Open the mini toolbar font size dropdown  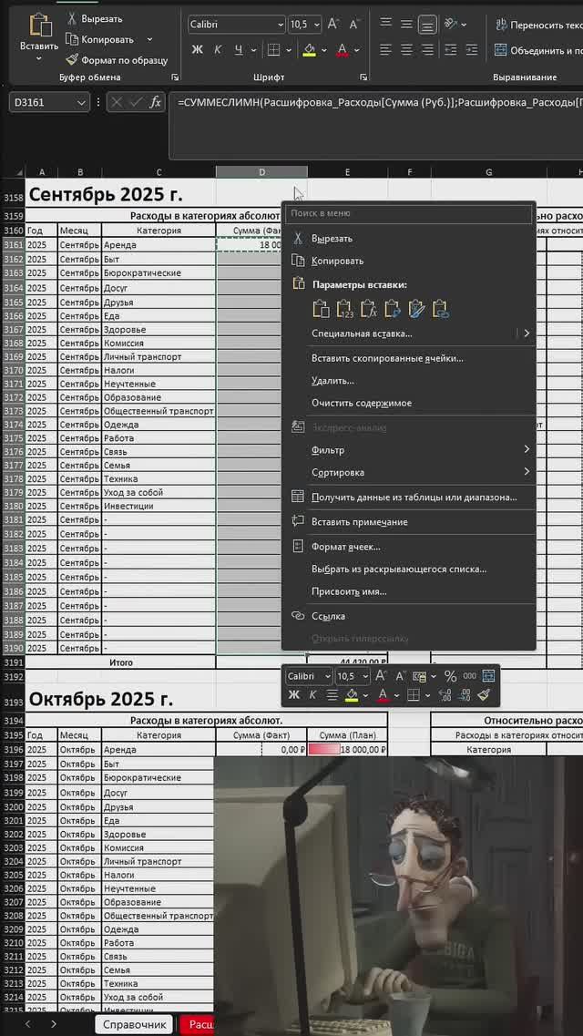click(x=364, y=676)
